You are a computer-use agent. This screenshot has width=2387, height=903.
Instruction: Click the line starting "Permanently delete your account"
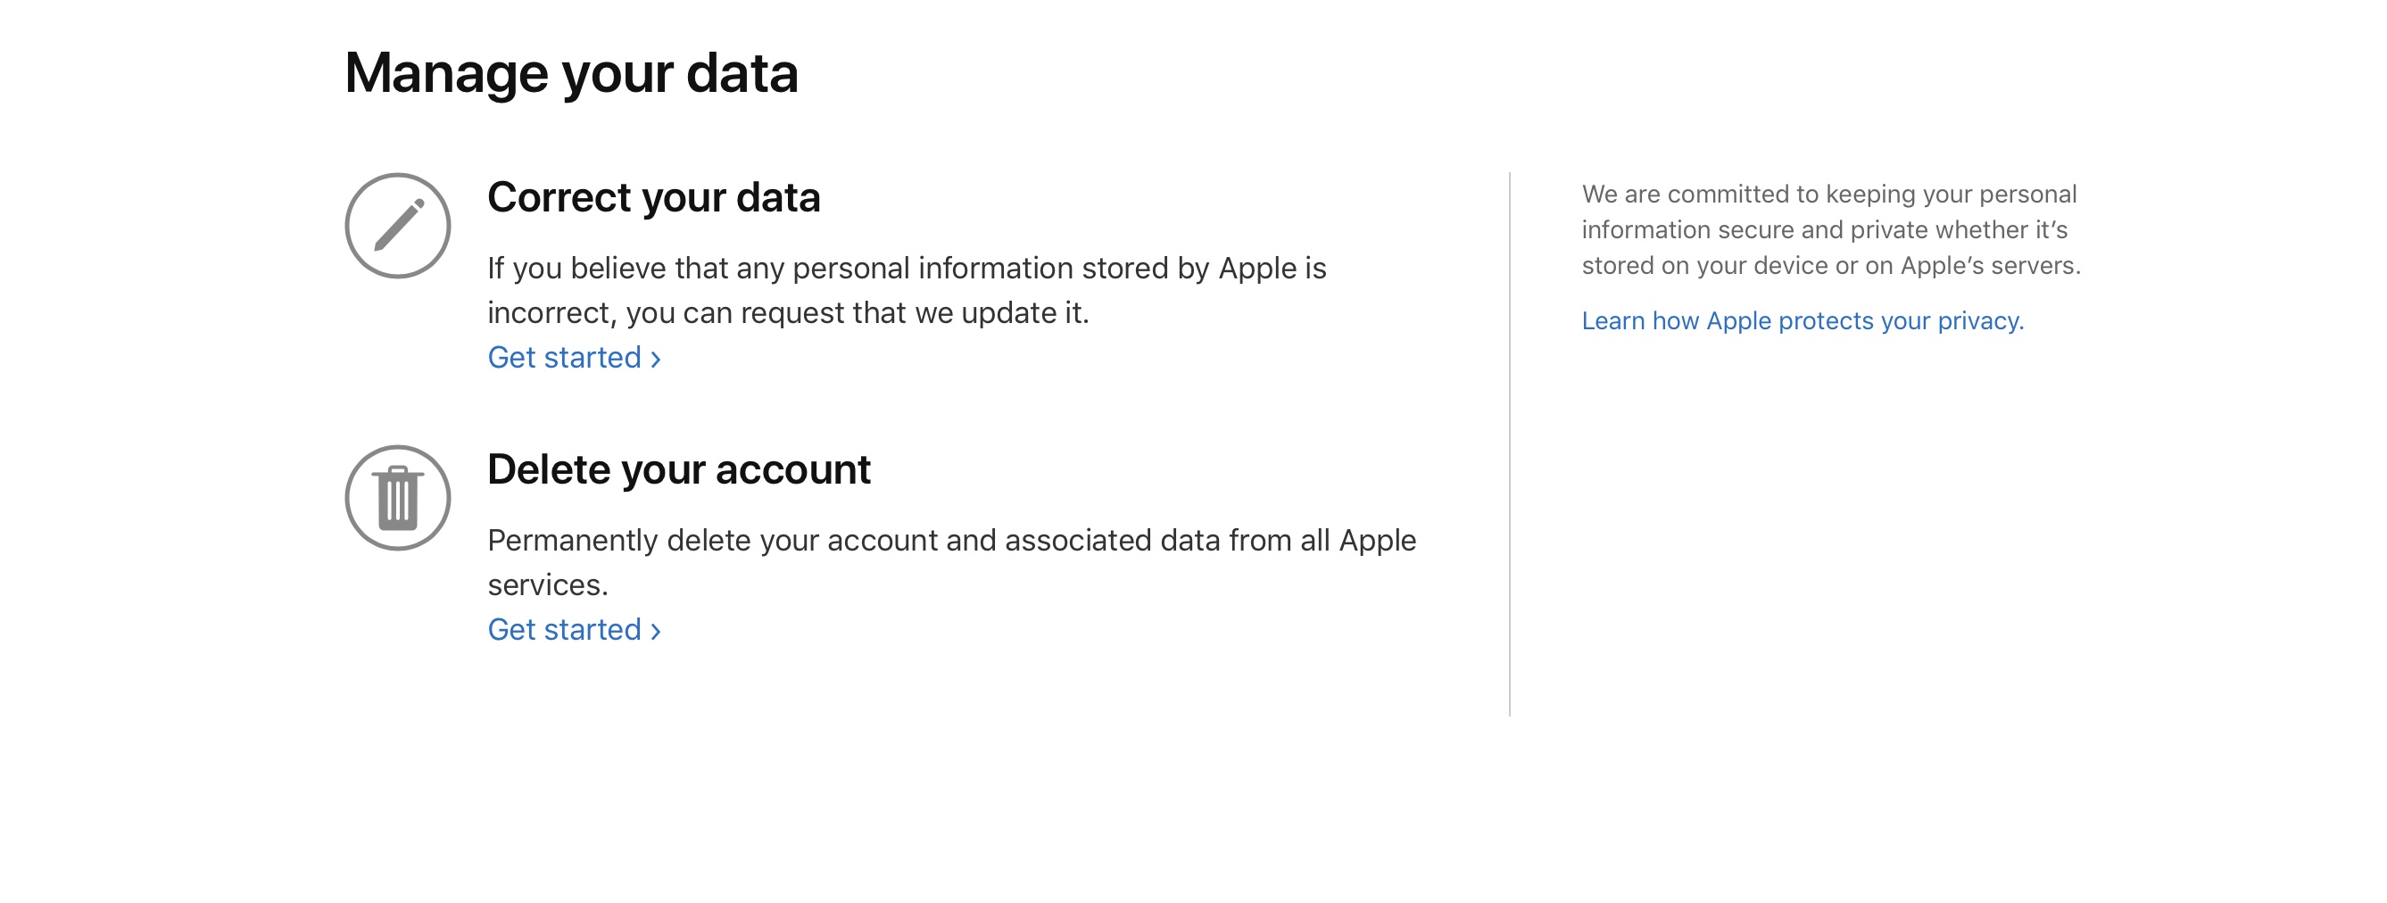click(x=950, y=540)
